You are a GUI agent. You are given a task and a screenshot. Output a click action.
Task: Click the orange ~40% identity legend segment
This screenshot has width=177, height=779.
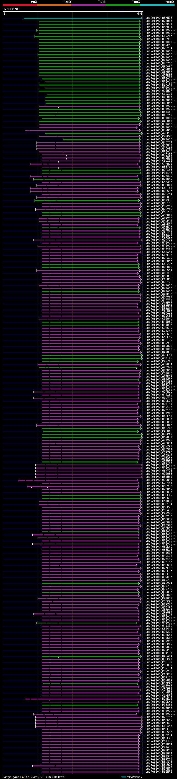54,5
